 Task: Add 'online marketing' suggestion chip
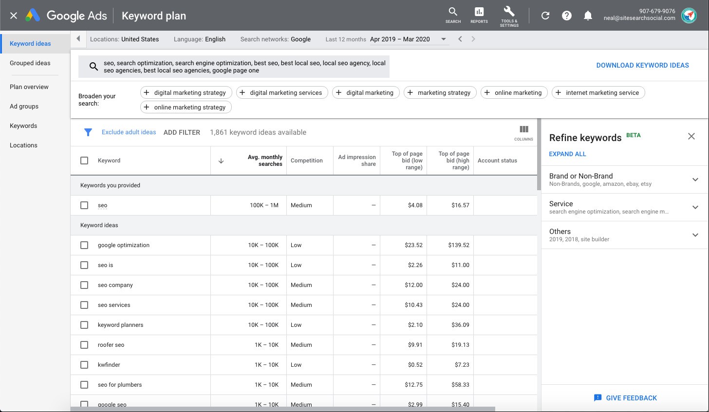[x=514, y=92]
